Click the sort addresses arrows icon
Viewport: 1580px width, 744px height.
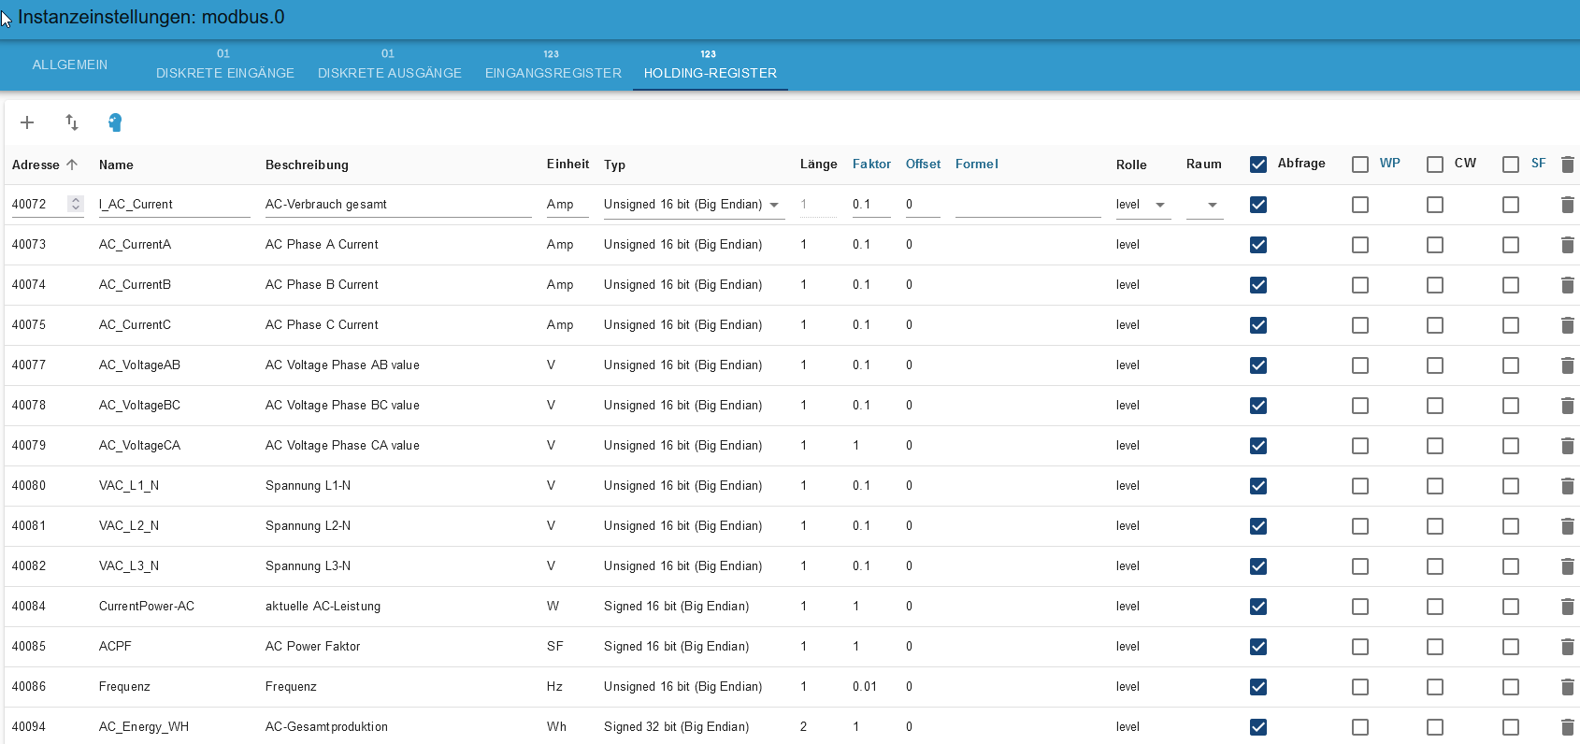click(x=72, y=122)
